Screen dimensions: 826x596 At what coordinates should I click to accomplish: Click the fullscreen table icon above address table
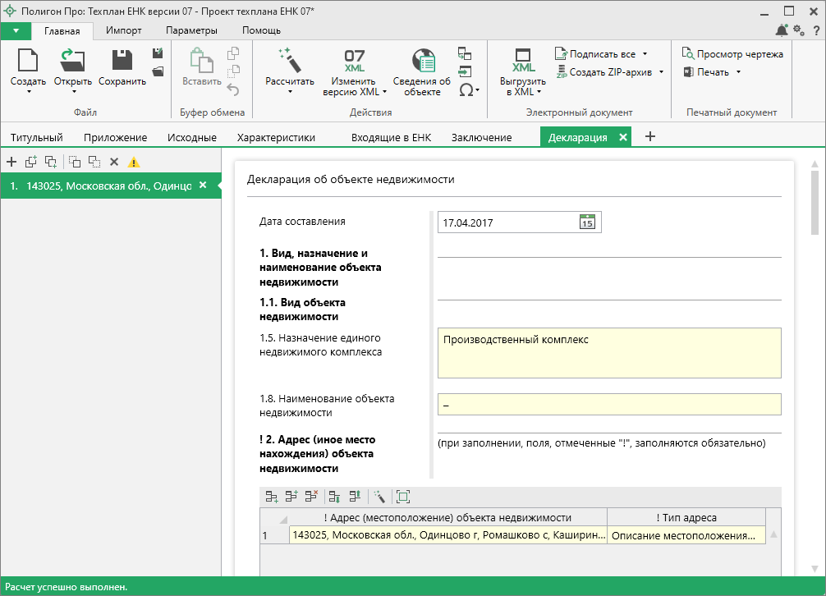click(402, 496)
